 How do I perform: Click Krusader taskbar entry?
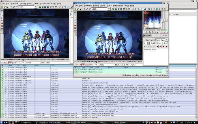click(56, 123)
